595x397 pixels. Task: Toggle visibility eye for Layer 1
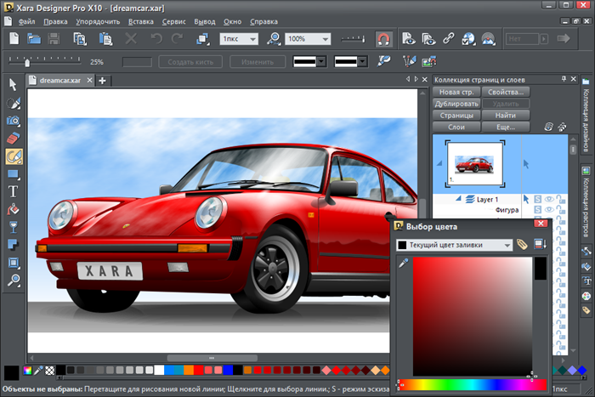(x=549, y=199)
